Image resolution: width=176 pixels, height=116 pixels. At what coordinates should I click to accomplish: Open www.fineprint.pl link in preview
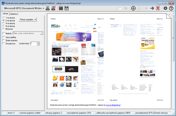(113, 105)
